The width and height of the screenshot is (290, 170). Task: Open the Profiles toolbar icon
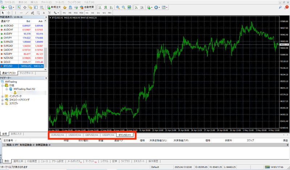coord(11,7)
